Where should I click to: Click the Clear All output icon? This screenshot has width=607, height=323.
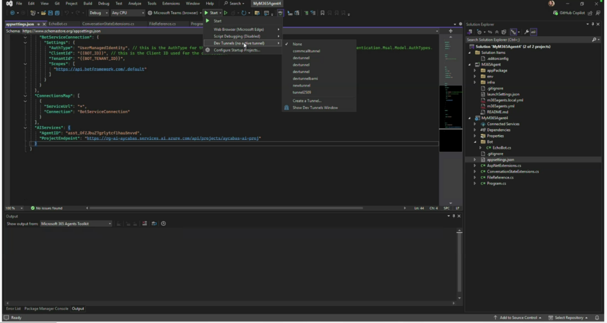(145, 223)
